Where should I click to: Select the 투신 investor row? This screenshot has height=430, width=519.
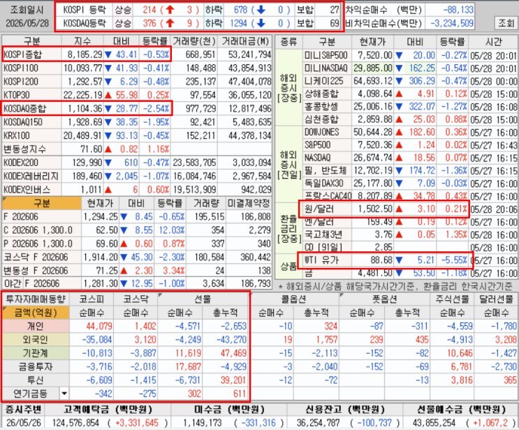tap(36, 380)
